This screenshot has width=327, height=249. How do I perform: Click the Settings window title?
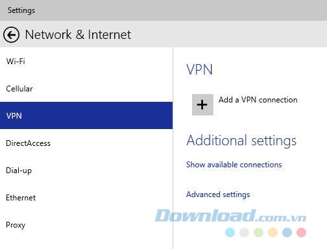click(21, 10)
